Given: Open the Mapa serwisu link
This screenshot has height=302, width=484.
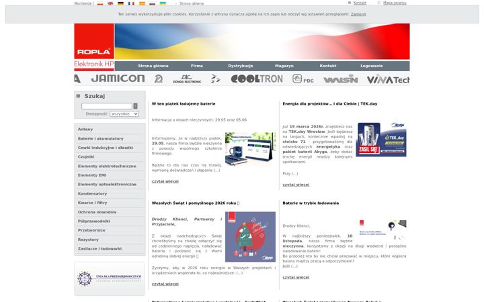Looking at the screenshot, I should (395, 3).
